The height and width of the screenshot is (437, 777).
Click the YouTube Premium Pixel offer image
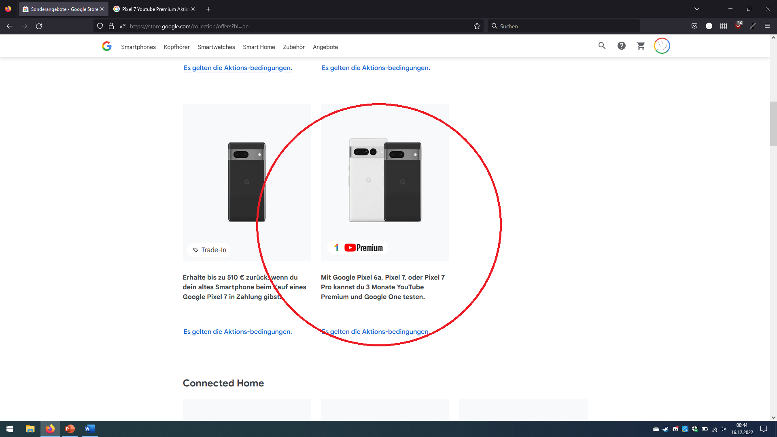click(385, 182)
